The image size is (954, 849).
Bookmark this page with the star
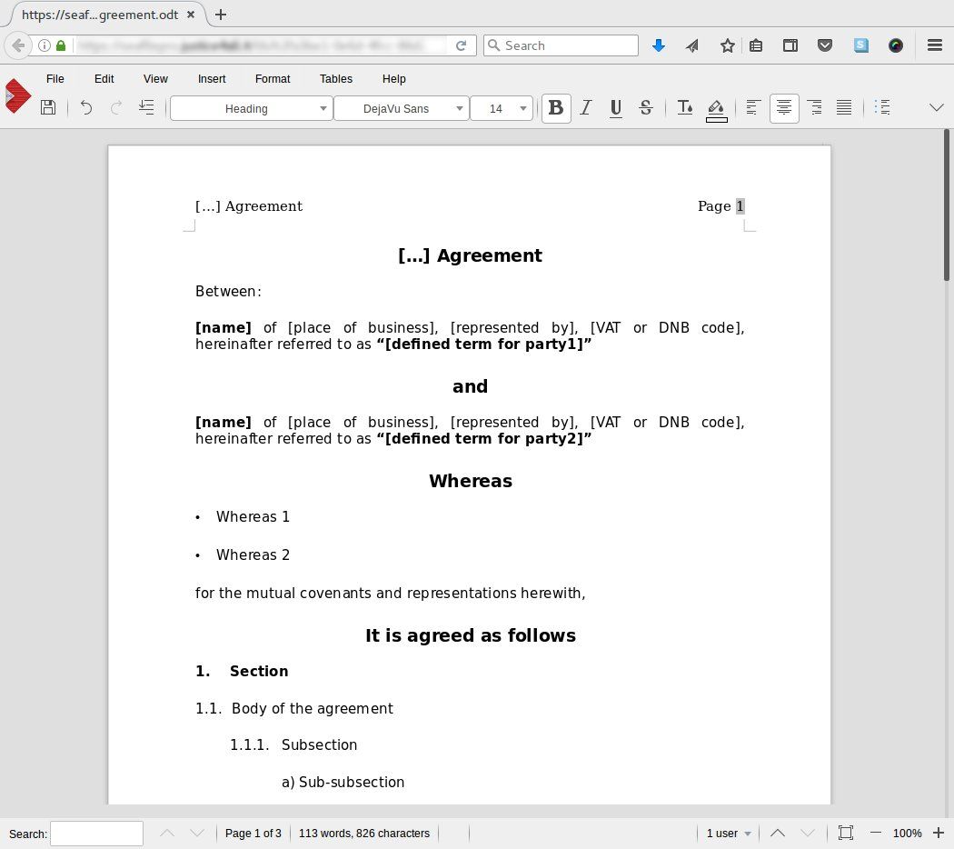click(x=727, y=45)
